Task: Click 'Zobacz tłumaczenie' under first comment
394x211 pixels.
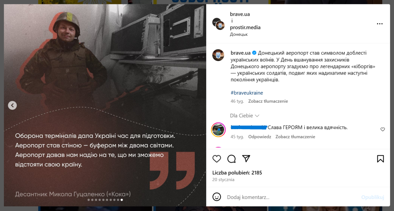Action: [295, 137]
